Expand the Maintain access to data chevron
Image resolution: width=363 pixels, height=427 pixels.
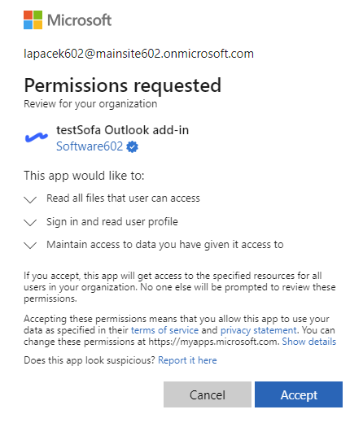point(30,245)
